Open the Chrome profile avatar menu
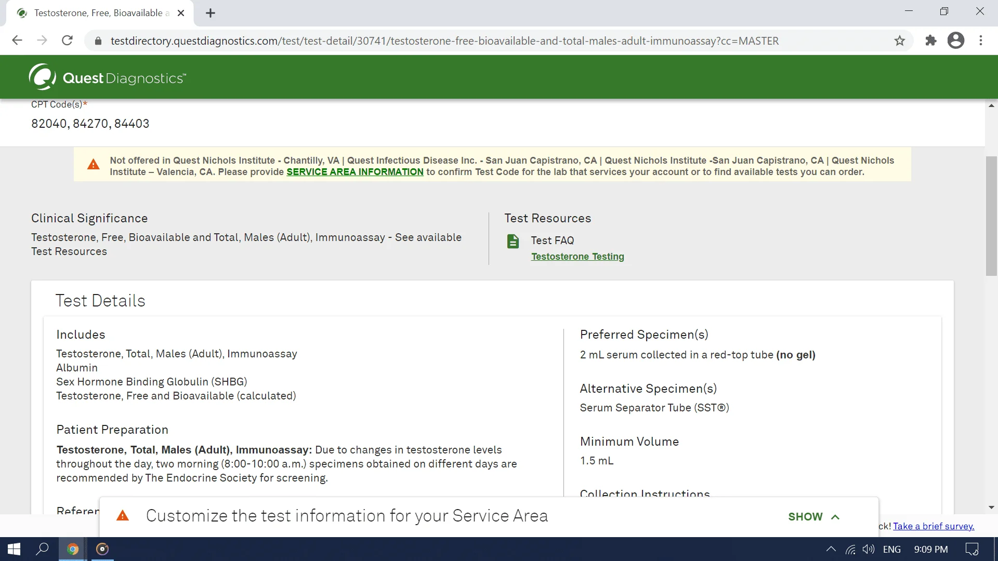Viewport: 998px width, 561px height. click(x=956, y=41)
